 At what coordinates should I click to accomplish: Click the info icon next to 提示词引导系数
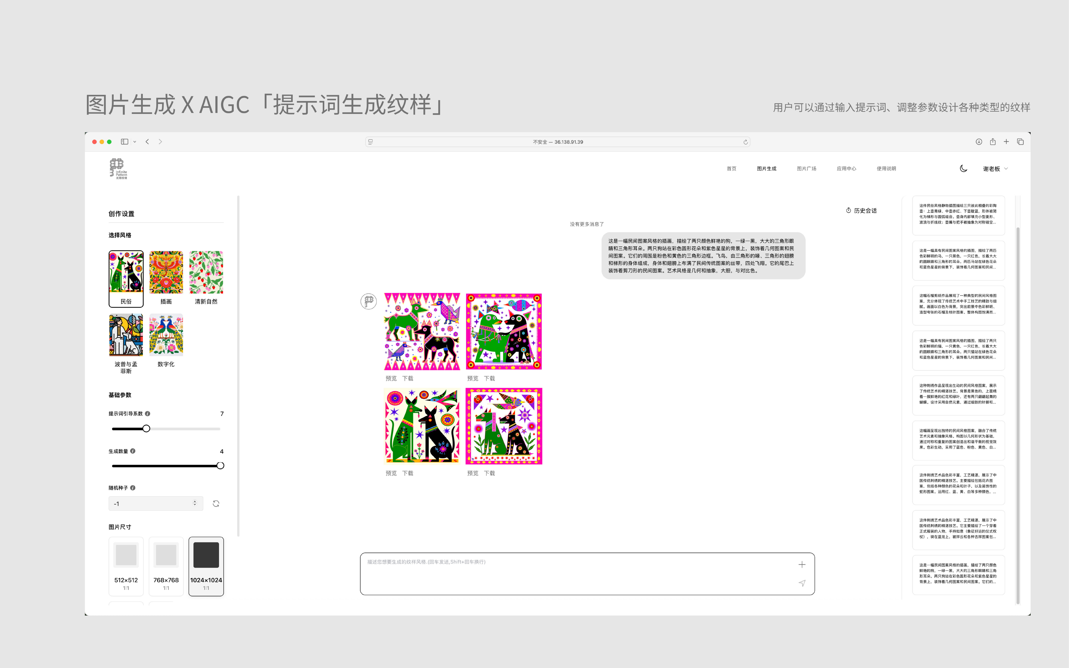(148, 414)
